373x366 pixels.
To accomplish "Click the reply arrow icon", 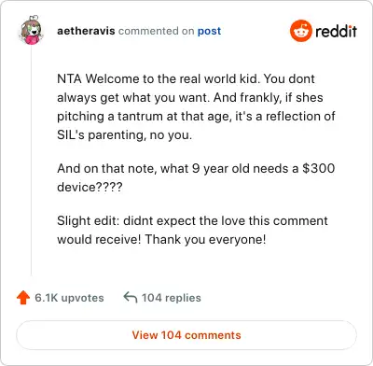I will click(131, 298).
